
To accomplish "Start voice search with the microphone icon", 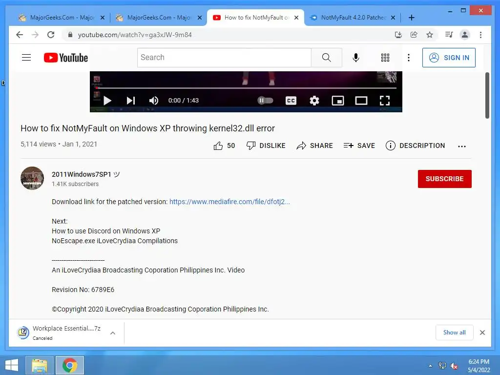I will [x=356, y=58].
